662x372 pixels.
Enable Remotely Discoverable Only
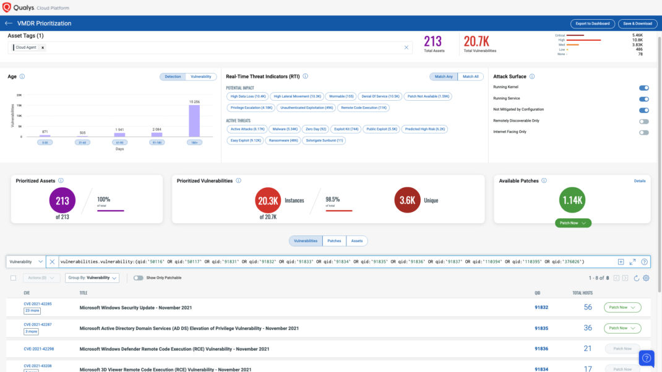(x=643, y=121)
